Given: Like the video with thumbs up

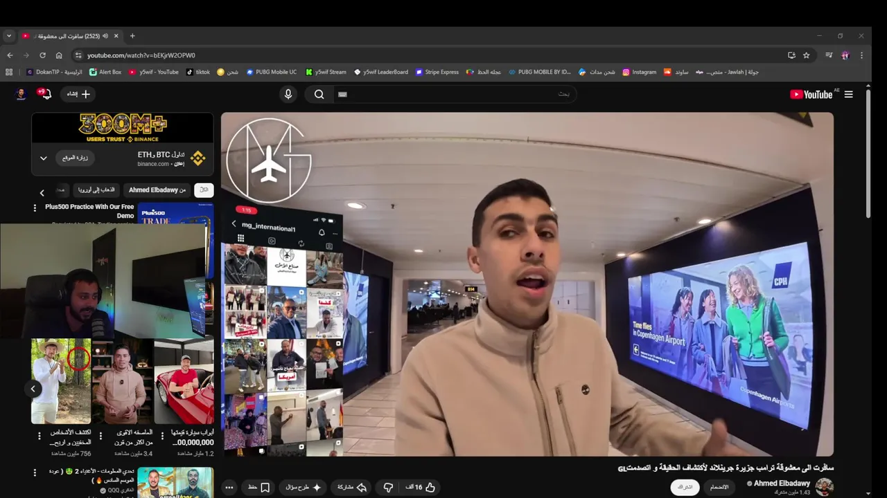Looking at the screenshot, I should click(420, 487).
